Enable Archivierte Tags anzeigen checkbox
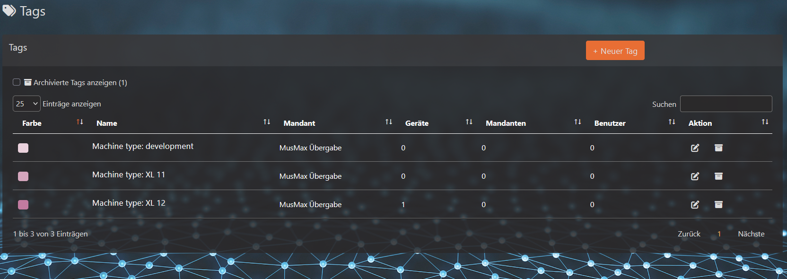This screenshot has width=787, height=279. click(x=17, y=82)
